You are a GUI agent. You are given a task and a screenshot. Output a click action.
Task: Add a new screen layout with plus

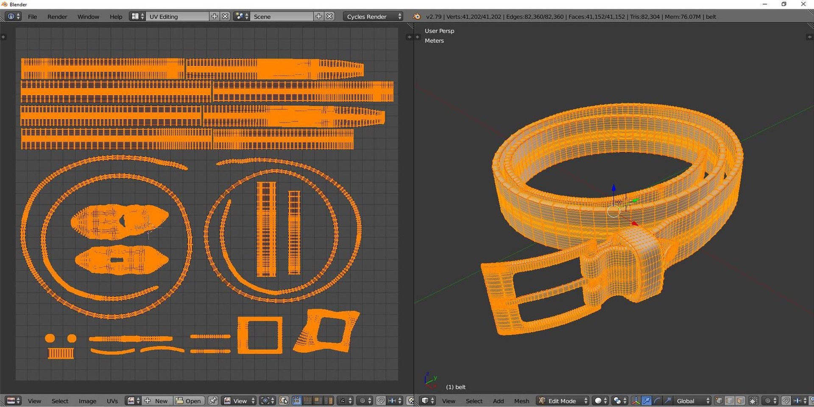click(215, 16)
